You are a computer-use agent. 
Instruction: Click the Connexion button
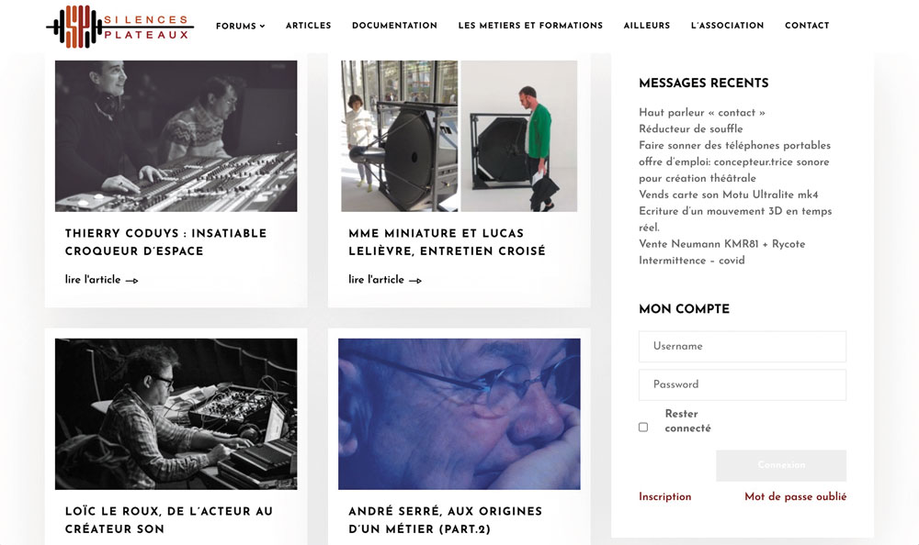[x=781, y=465]
